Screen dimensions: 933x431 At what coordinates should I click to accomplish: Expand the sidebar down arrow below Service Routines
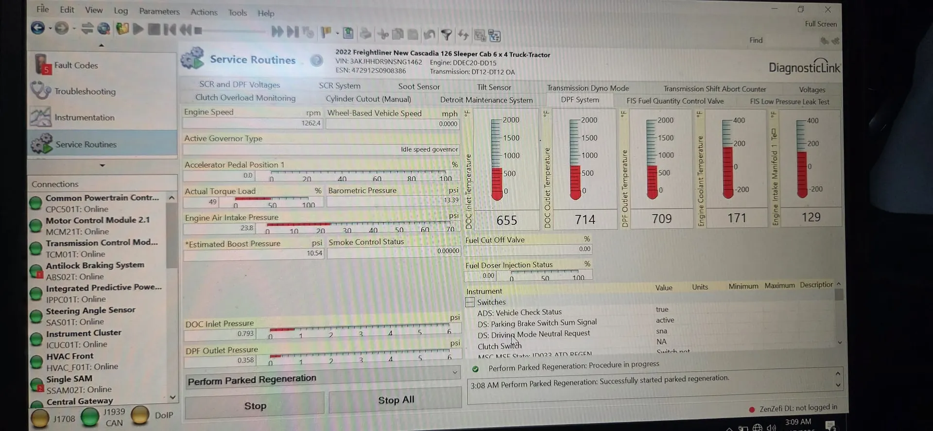[x=102, y=165]
